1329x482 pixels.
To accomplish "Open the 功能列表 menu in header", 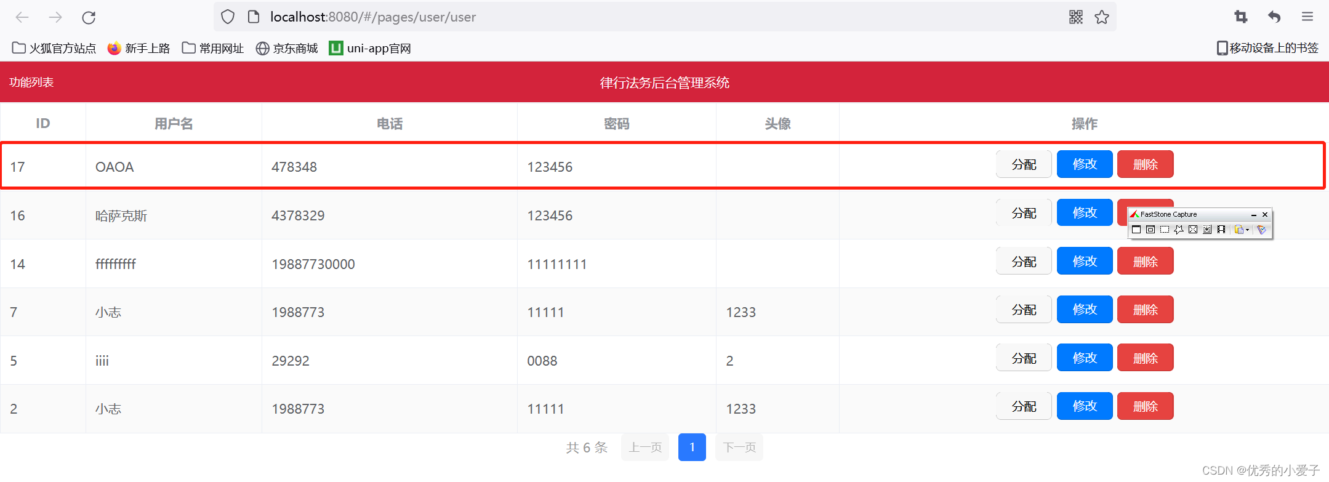I will pyautogui.click(x=31, y=82).
